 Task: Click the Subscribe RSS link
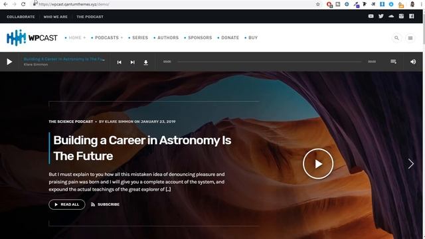click(x=105, y=204)
